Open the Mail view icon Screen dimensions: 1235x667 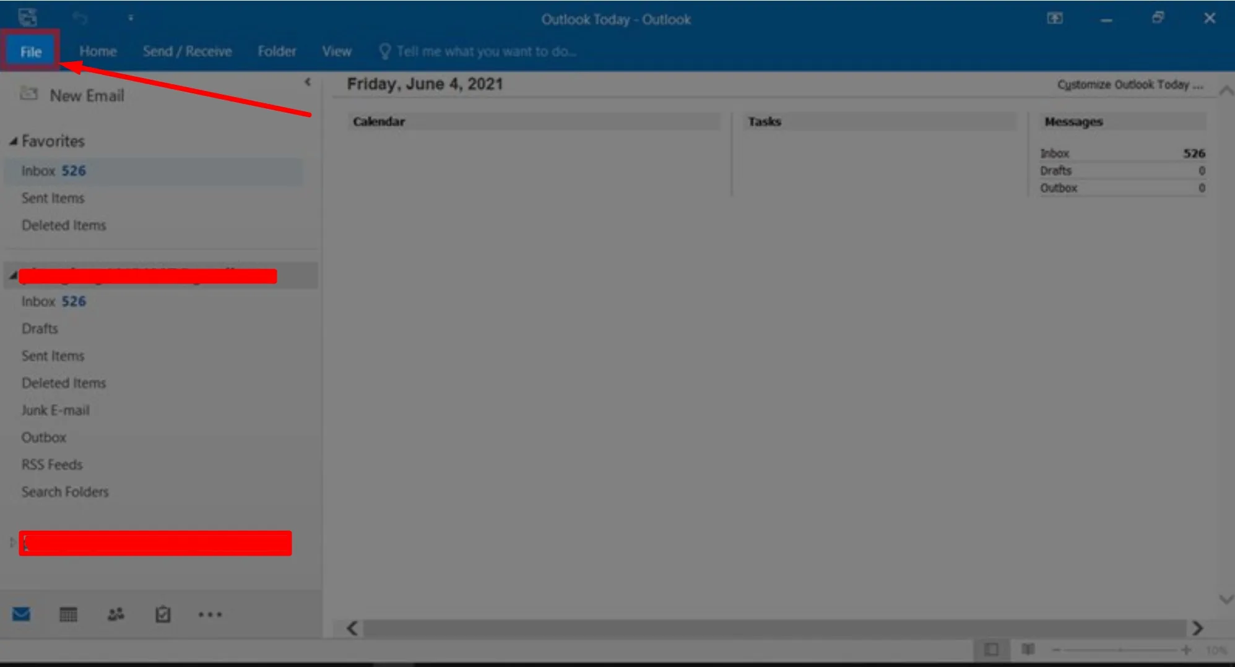click(21, 614)
